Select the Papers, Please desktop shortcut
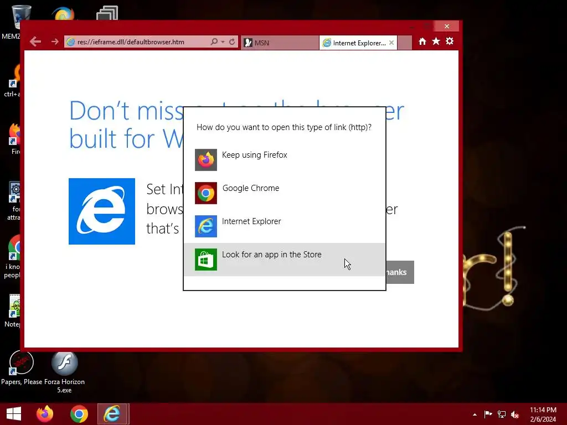 click(22, 368)
